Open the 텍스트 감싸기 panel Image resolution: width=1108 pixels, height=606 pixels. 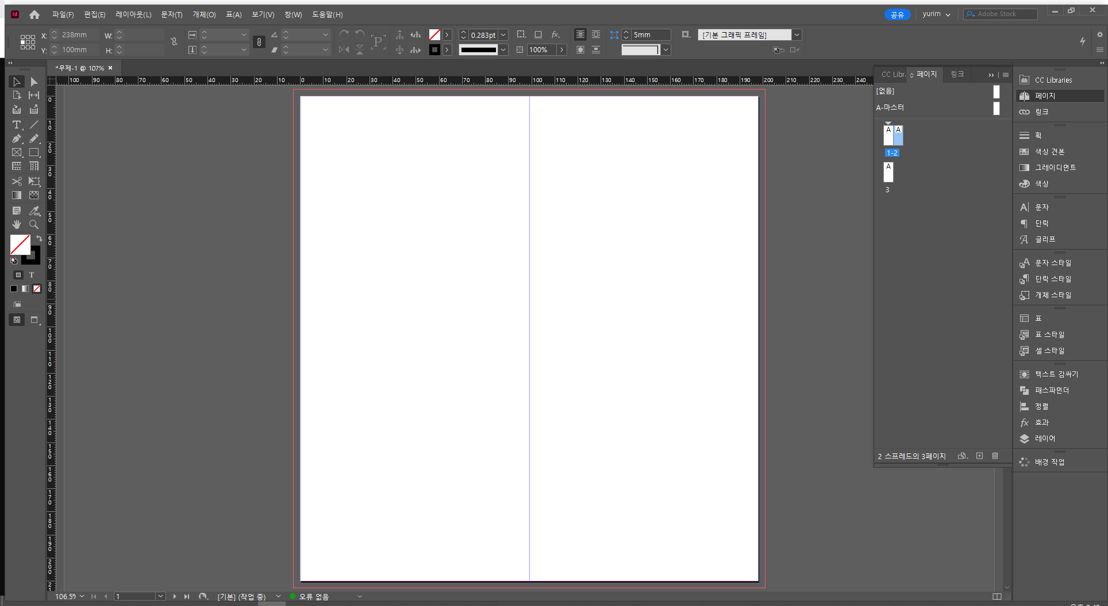1056,374
